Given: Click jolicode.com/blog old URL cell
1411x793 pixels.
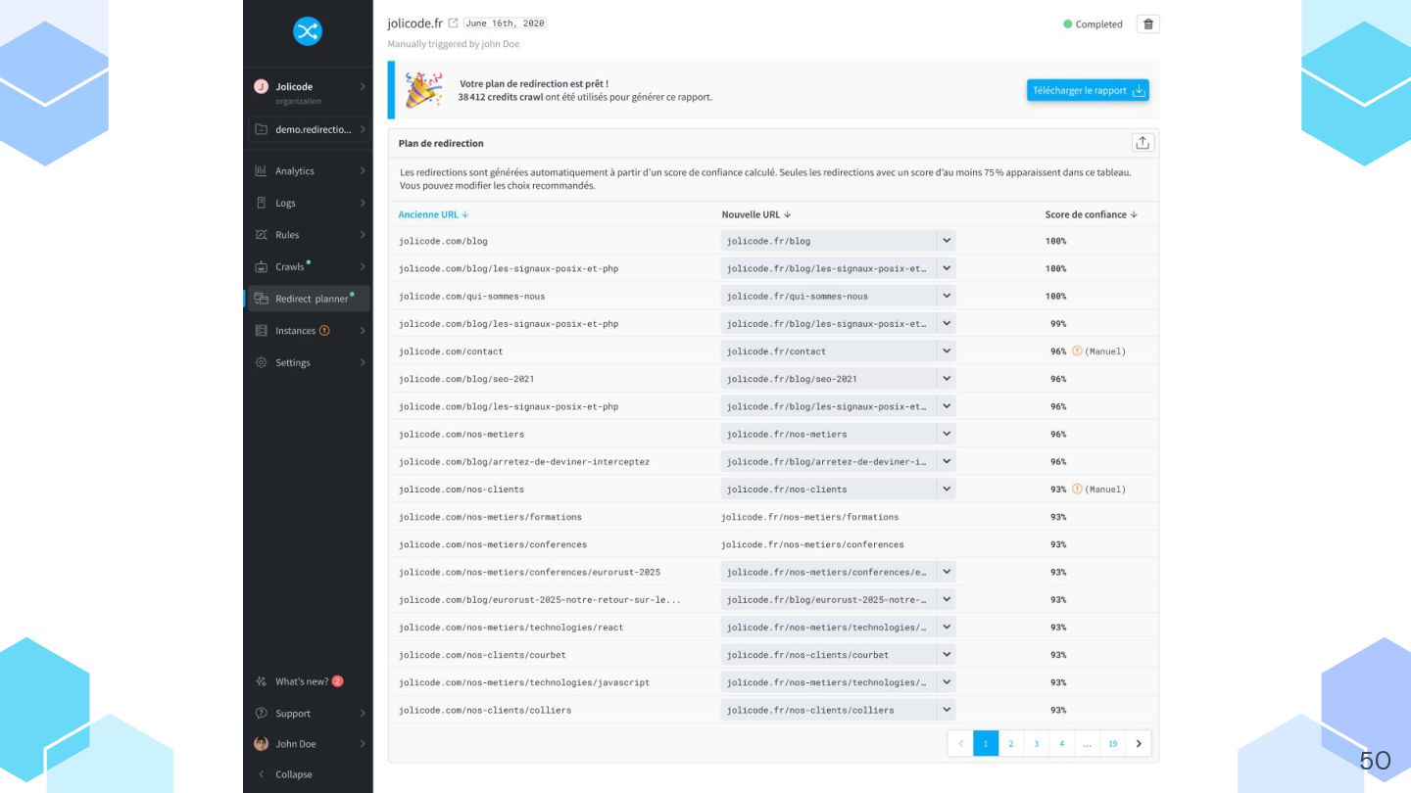Looking at the screenshot, I should tap(443, 241).
